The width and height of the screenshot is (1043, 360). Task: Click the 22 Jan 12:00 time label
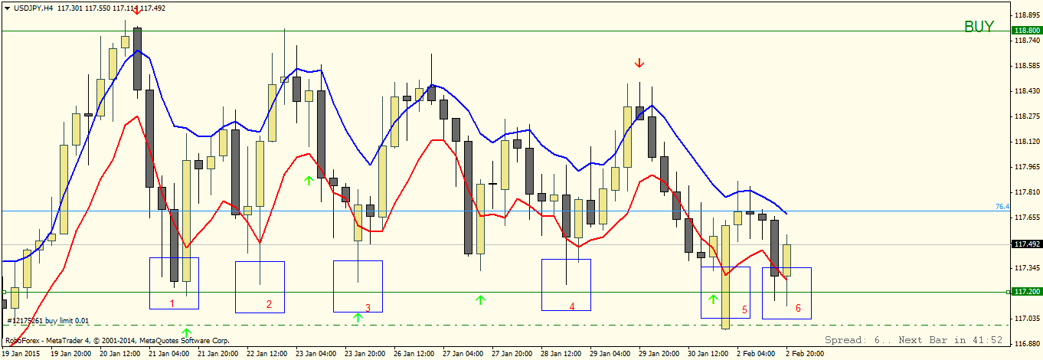[x=268, y=354]
